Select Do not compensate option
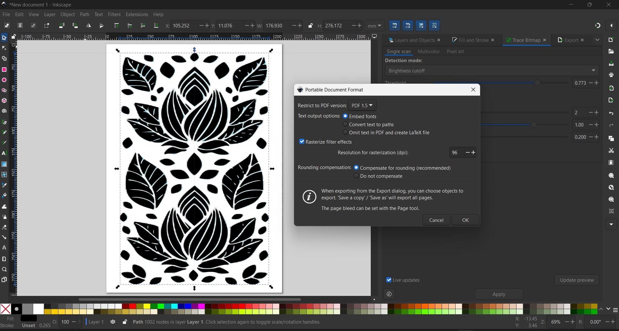 coord(356,176)
